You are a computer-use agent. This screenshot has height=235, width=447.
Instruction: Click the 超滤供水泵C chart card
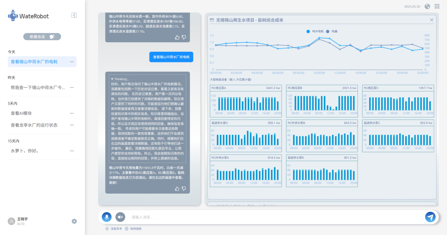click(x=398, y=136)
